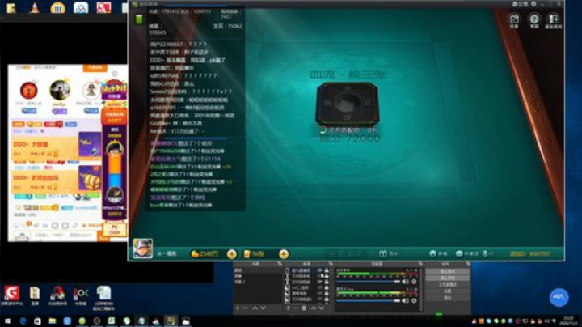582x327 pixels.
Task: Open Settings from OBS controls
Action: click(x=447, y=291)
